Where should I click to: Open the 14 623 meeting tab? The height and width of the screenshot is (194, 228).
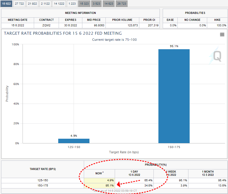[x=109, y=4]
